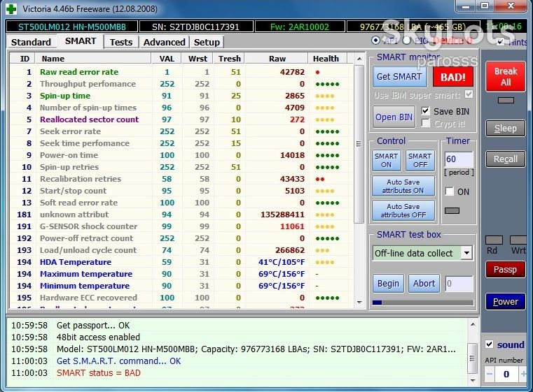Viewport: 533px width, 392px height.
Task: Sort table by the Health column header
Action: 326,59
